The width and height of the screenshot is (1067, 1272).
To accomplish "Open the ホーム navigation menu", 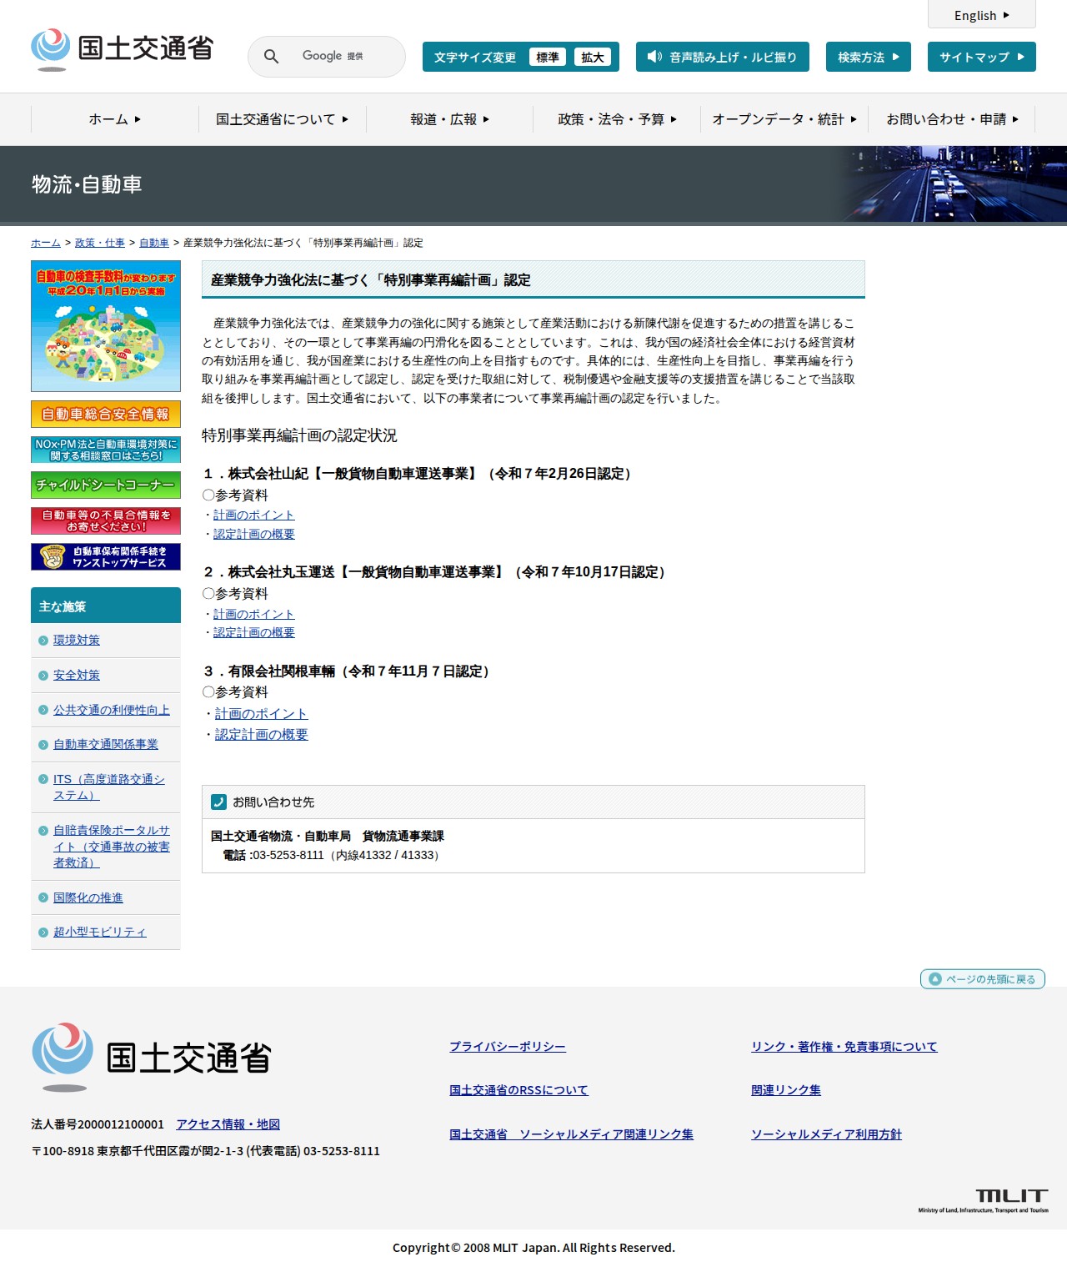I will pos(115,119).
